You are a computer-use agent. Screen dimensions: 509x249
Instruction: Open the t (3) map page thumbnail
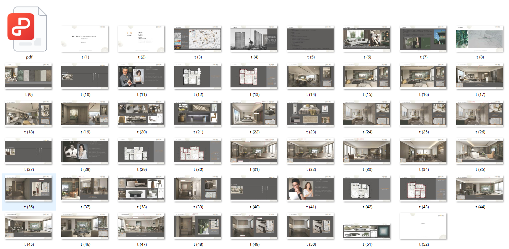tap(197, 39)
